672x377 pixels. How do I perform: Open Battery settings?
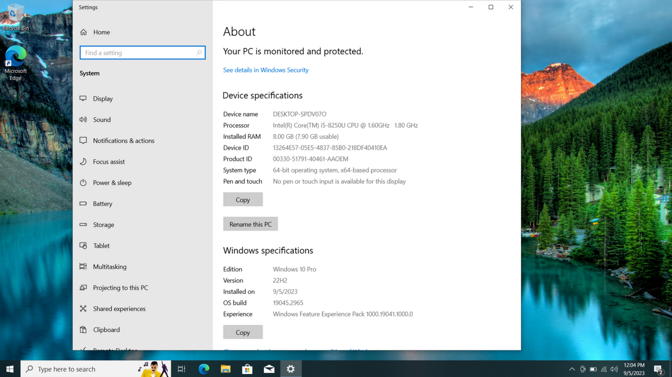point(102,204)
